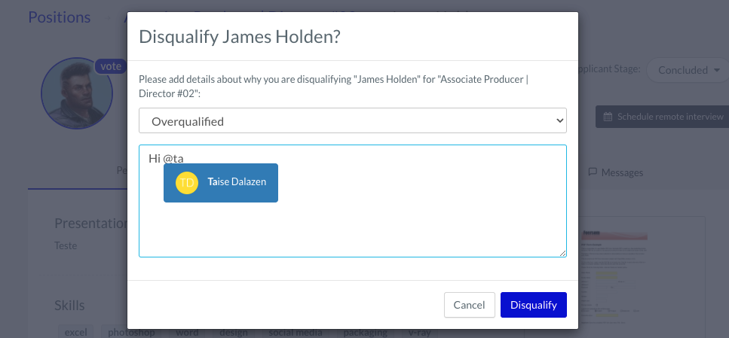Click the excel skill tag
Image resolution: width=729 pixels, height=338 pixels.
tap(75, 333)
